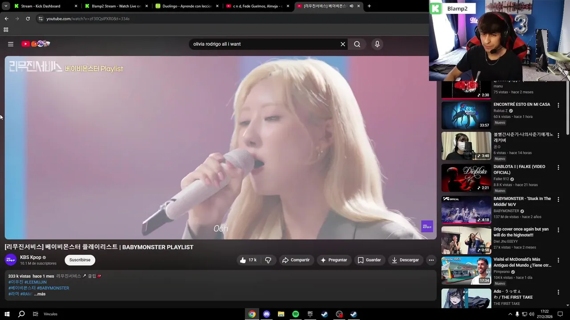Expand the description with ...más
This screenshot has height=320, width=570.
[x=40, y=294]
